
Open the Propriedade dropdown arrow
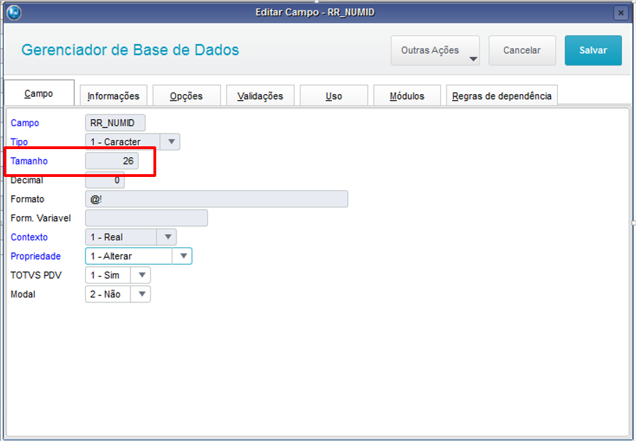(x=183, y=256)
